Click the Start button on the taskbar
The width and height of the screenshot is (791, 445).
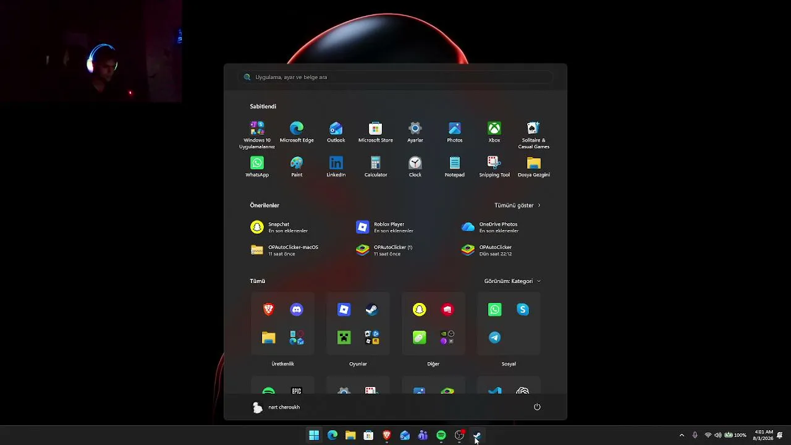click(314, 435)
